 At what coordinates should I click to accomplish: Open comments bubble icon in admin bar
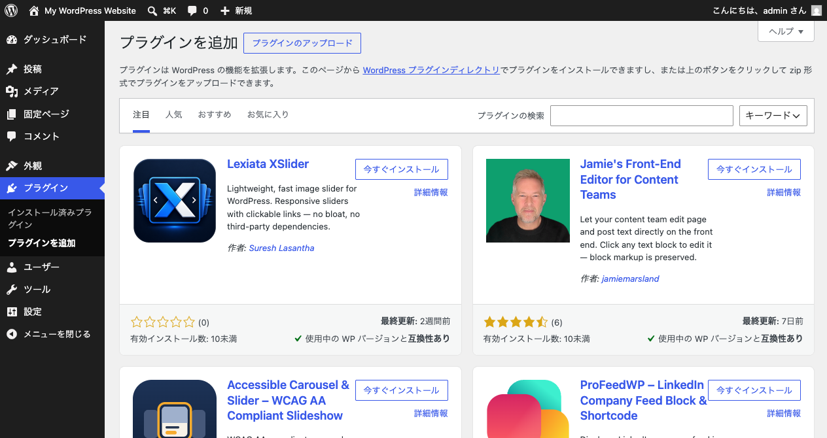pos(192,10)
